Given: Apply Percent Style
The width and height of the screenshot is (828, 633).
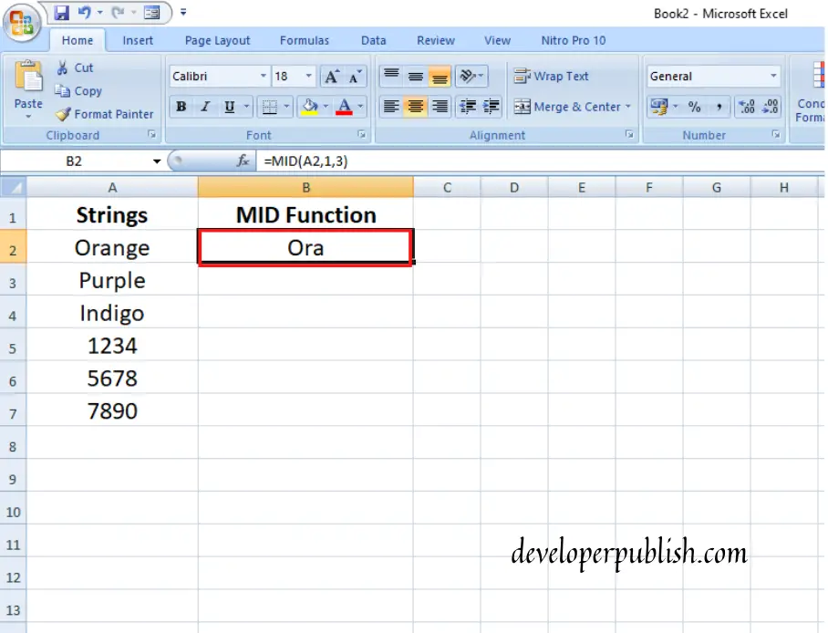Looking at the screenshot, I should pyautogui.click(x=694, y=107).
